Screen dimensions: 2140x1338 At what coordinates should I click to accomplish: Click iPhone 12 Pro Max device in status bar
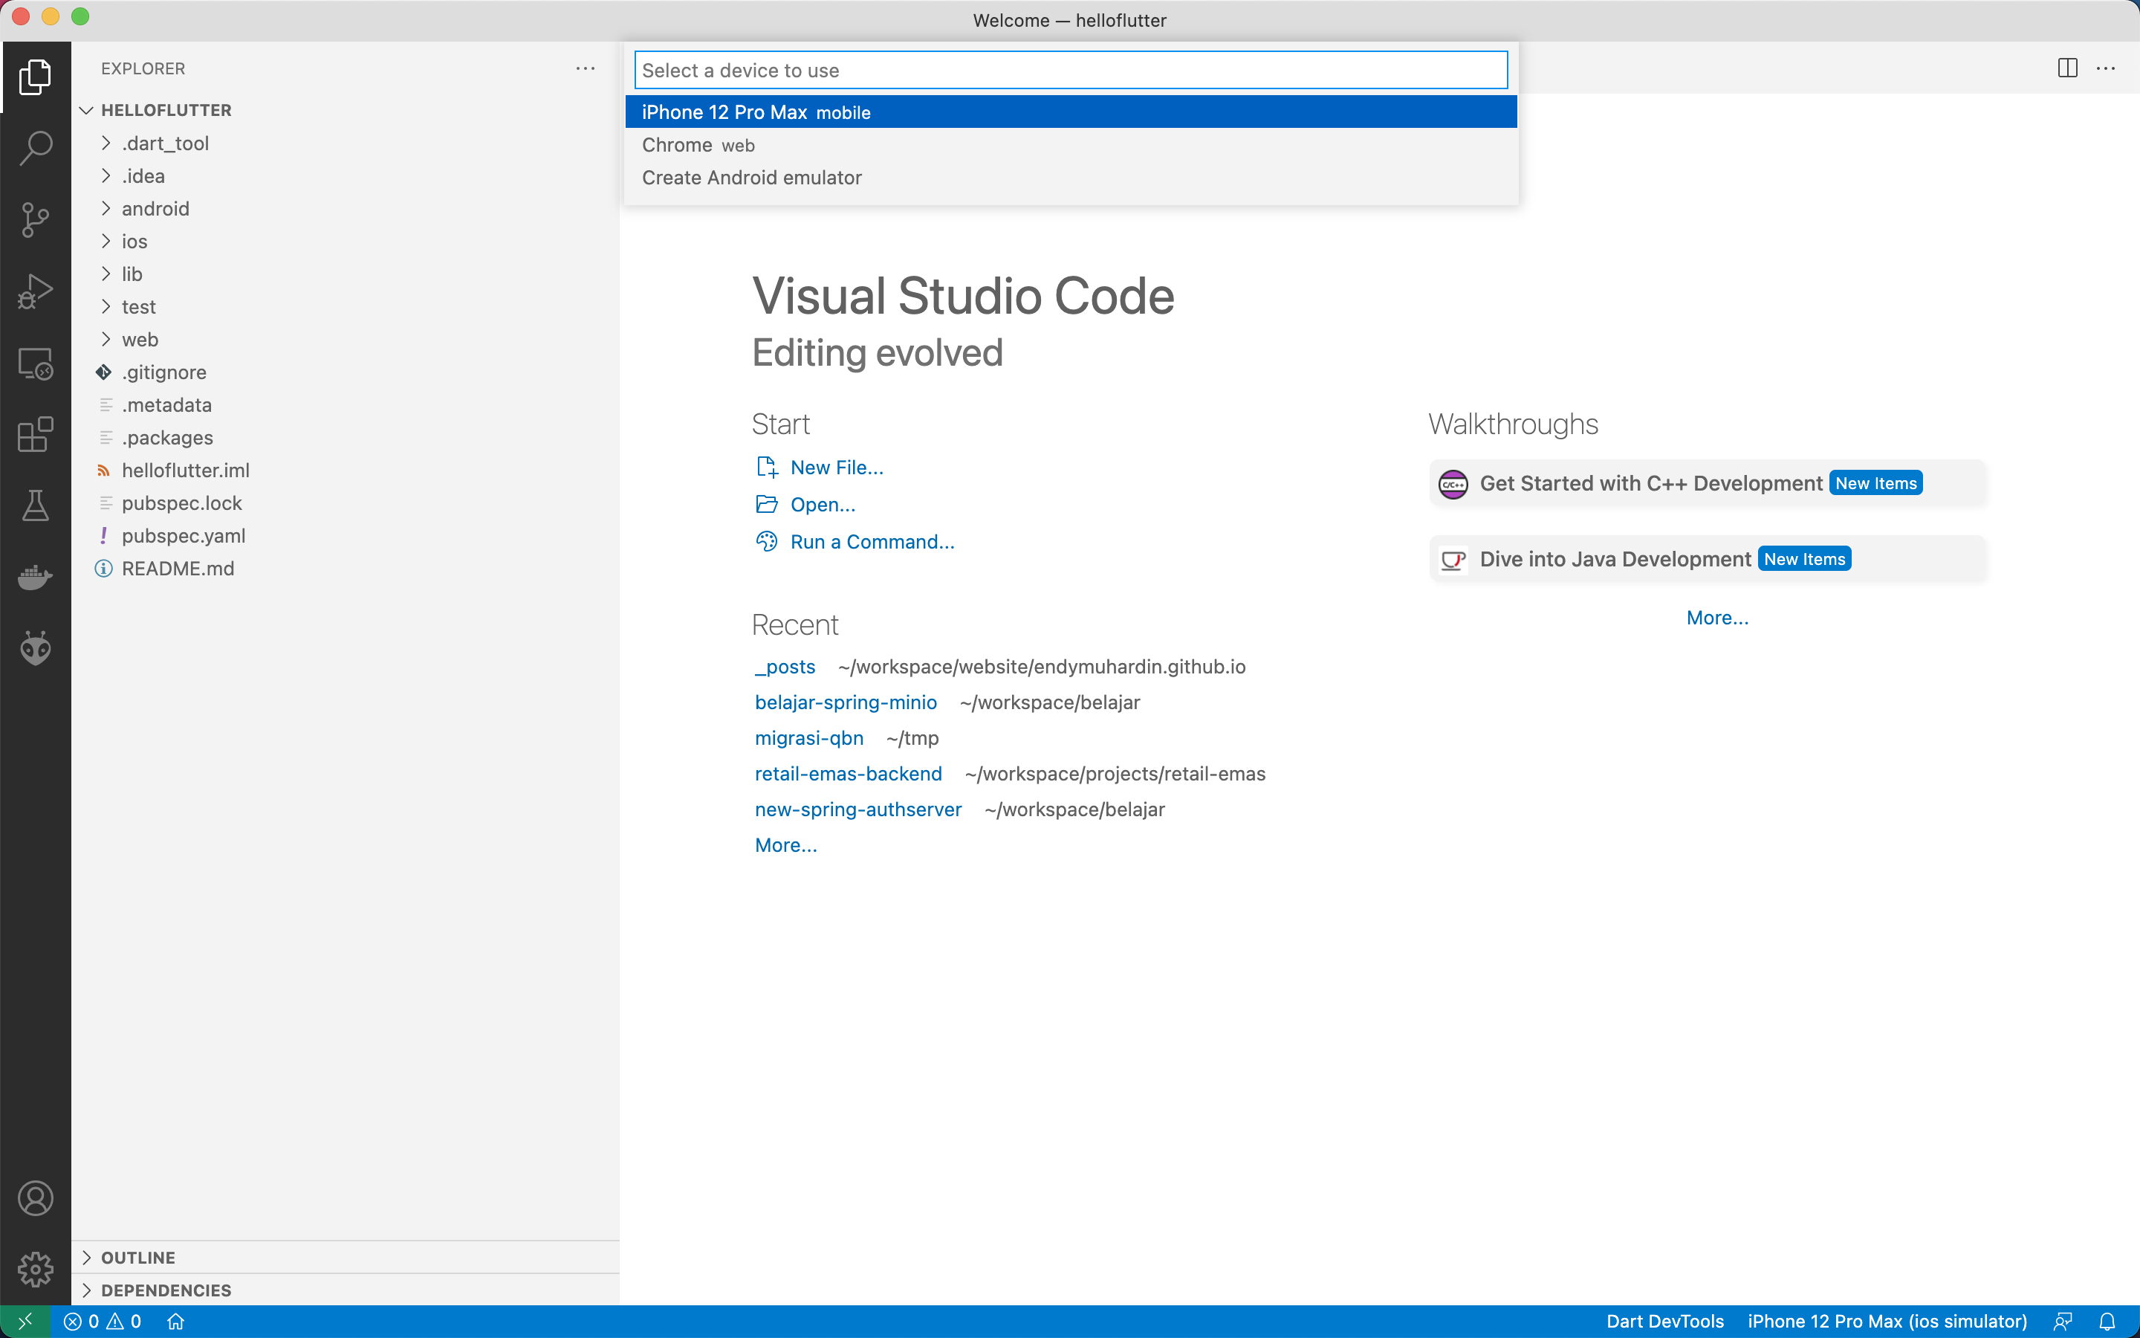pos(1887,1321)
